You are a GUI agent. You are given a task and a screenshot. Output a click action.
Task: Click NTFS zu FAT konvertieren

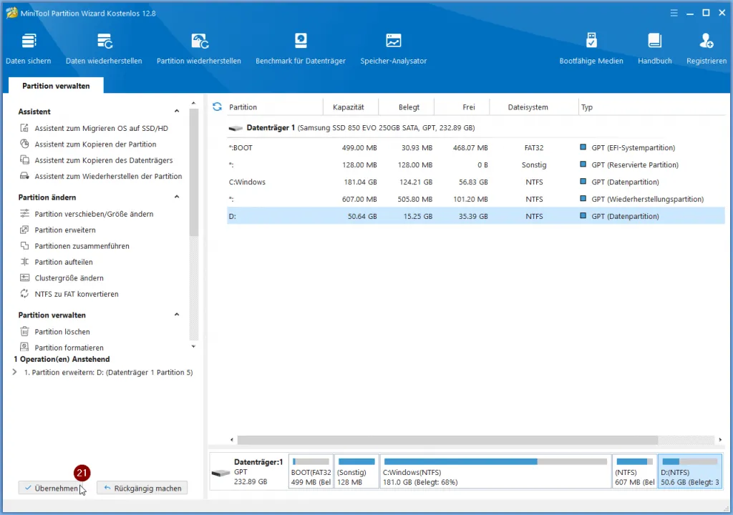[76, 294]
